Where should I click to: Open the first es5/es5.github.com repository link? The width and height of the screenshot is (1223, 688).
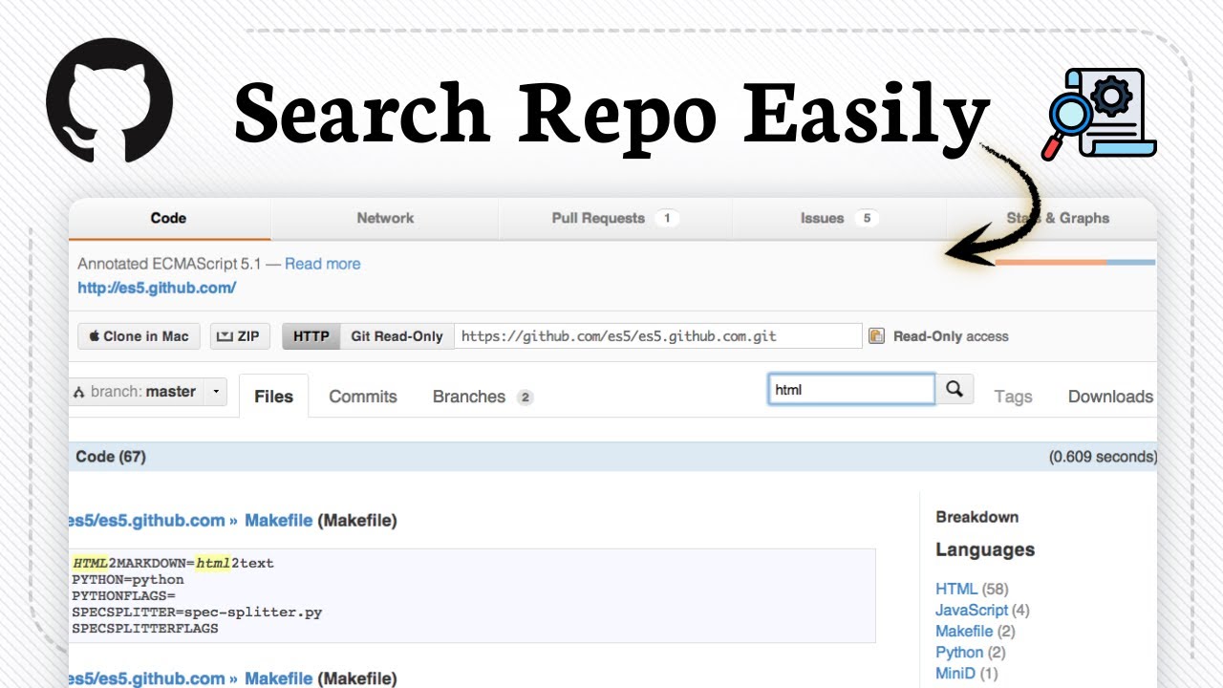click(x=147, y=521)
